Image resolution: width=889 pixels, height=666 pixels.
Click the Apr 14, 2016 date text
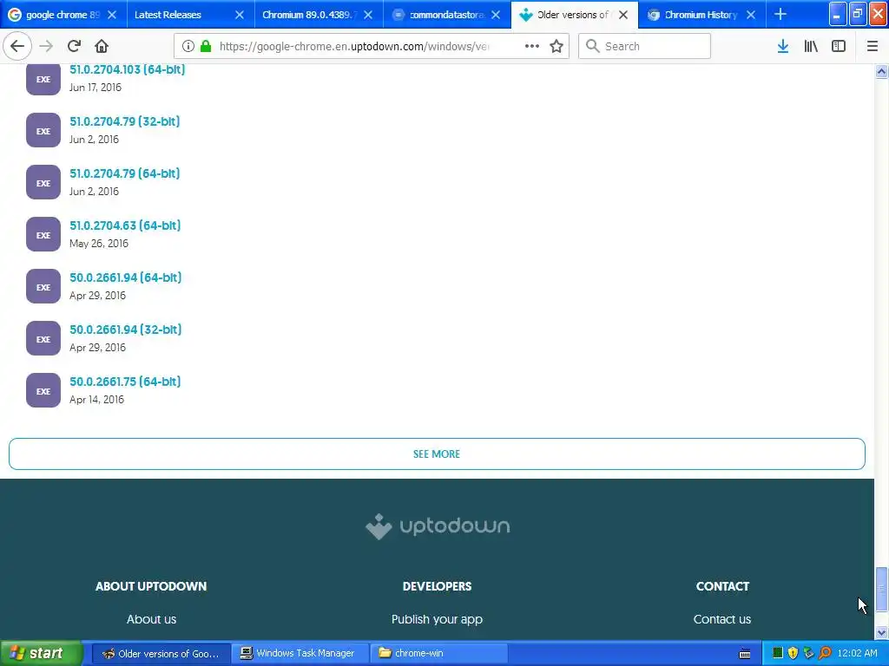(96, 400)
